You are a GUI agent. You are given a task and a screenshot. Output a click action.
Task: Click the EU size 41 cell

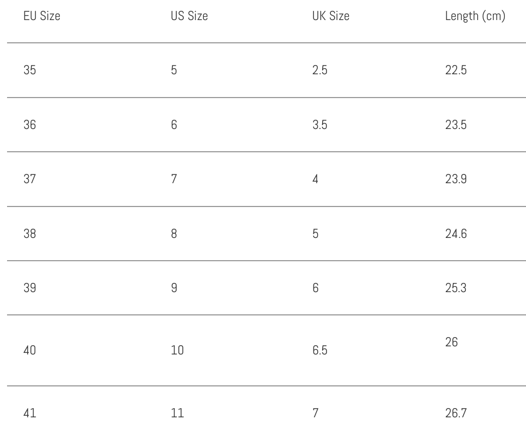[x=30, y=413]
